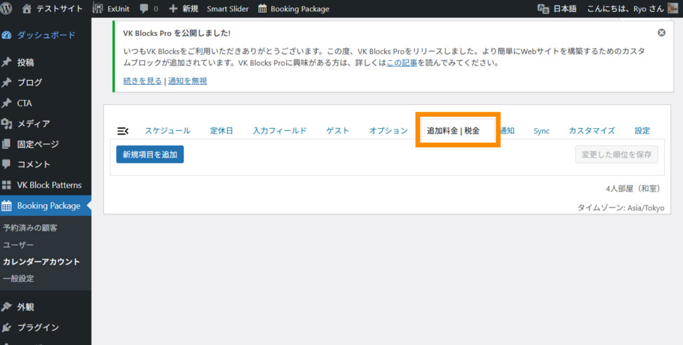Open プラグイン in the sidebar

(x=38, y=328)
